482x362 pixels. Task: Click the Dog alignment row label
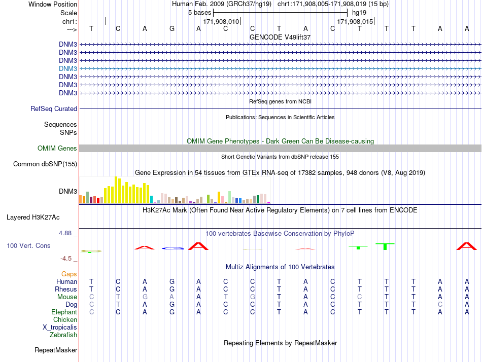point(72,305)
